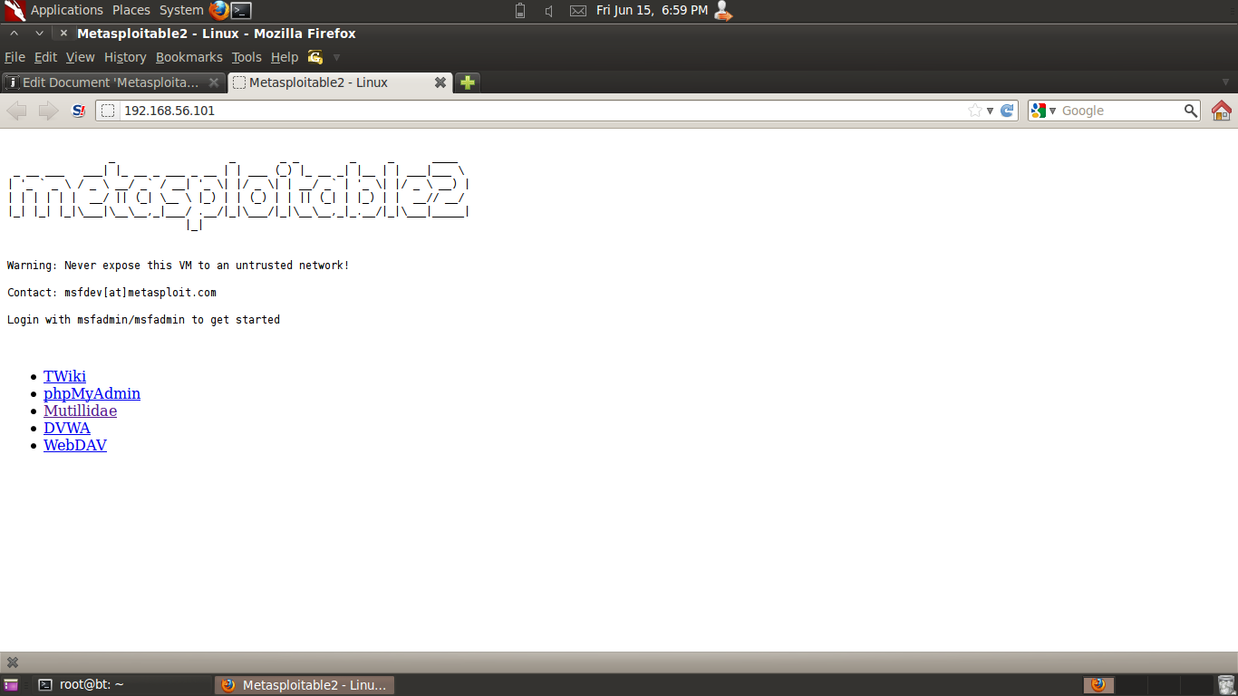Switch to the root@bt terminal taskbar item
This screenshot has height=696, width=1238.
122,685
